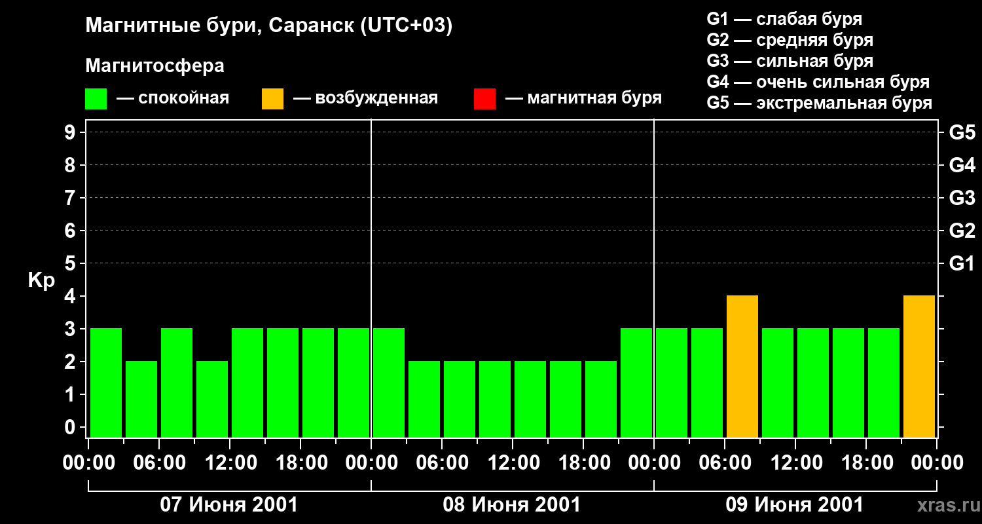The image size is (982, 524).
Task: Click the date label '08 Июня 2001'
Action: [512, 505]
